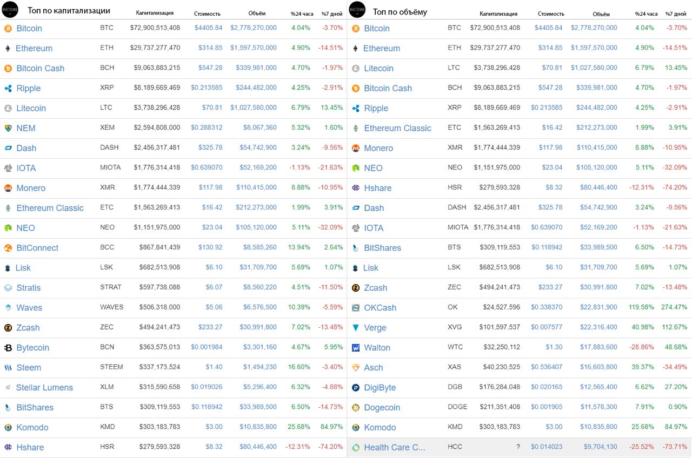Open Bitcoin Cash link in Топ по капитализации table
Viewport: 692px width, 458px height.
41,68
